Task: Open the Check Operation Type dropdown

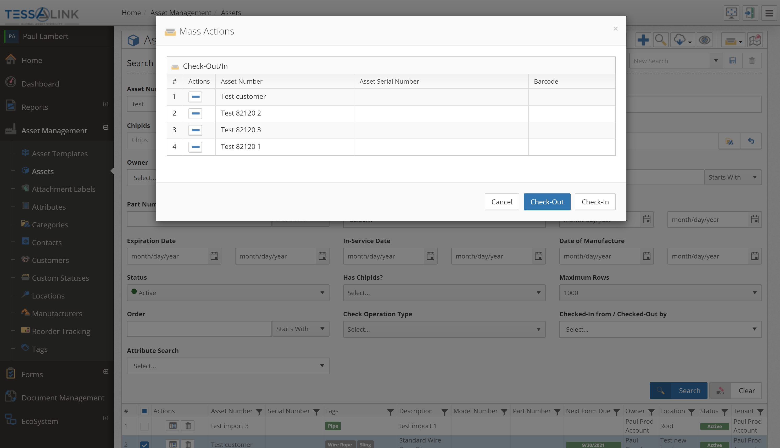Action: (x=444, y=329)
